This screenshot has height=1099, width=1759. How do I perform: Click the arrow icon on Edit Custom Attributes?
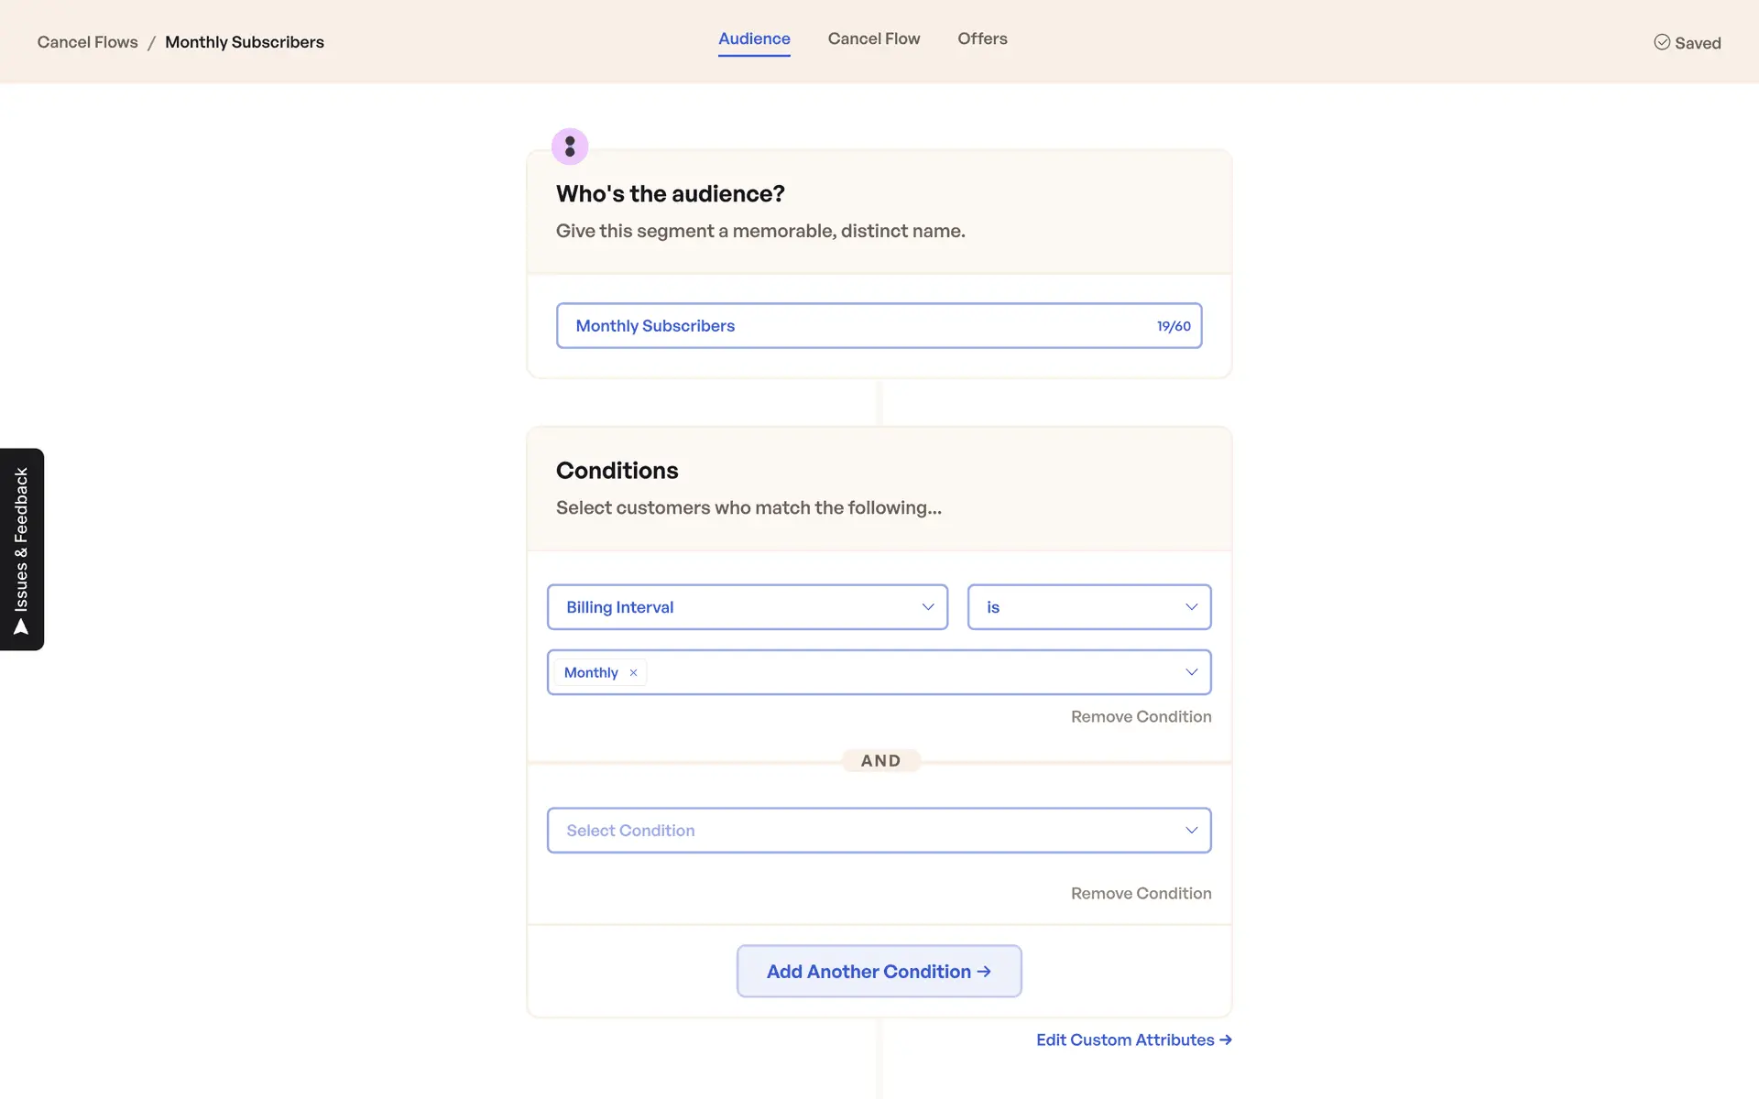point(1226,1039)
